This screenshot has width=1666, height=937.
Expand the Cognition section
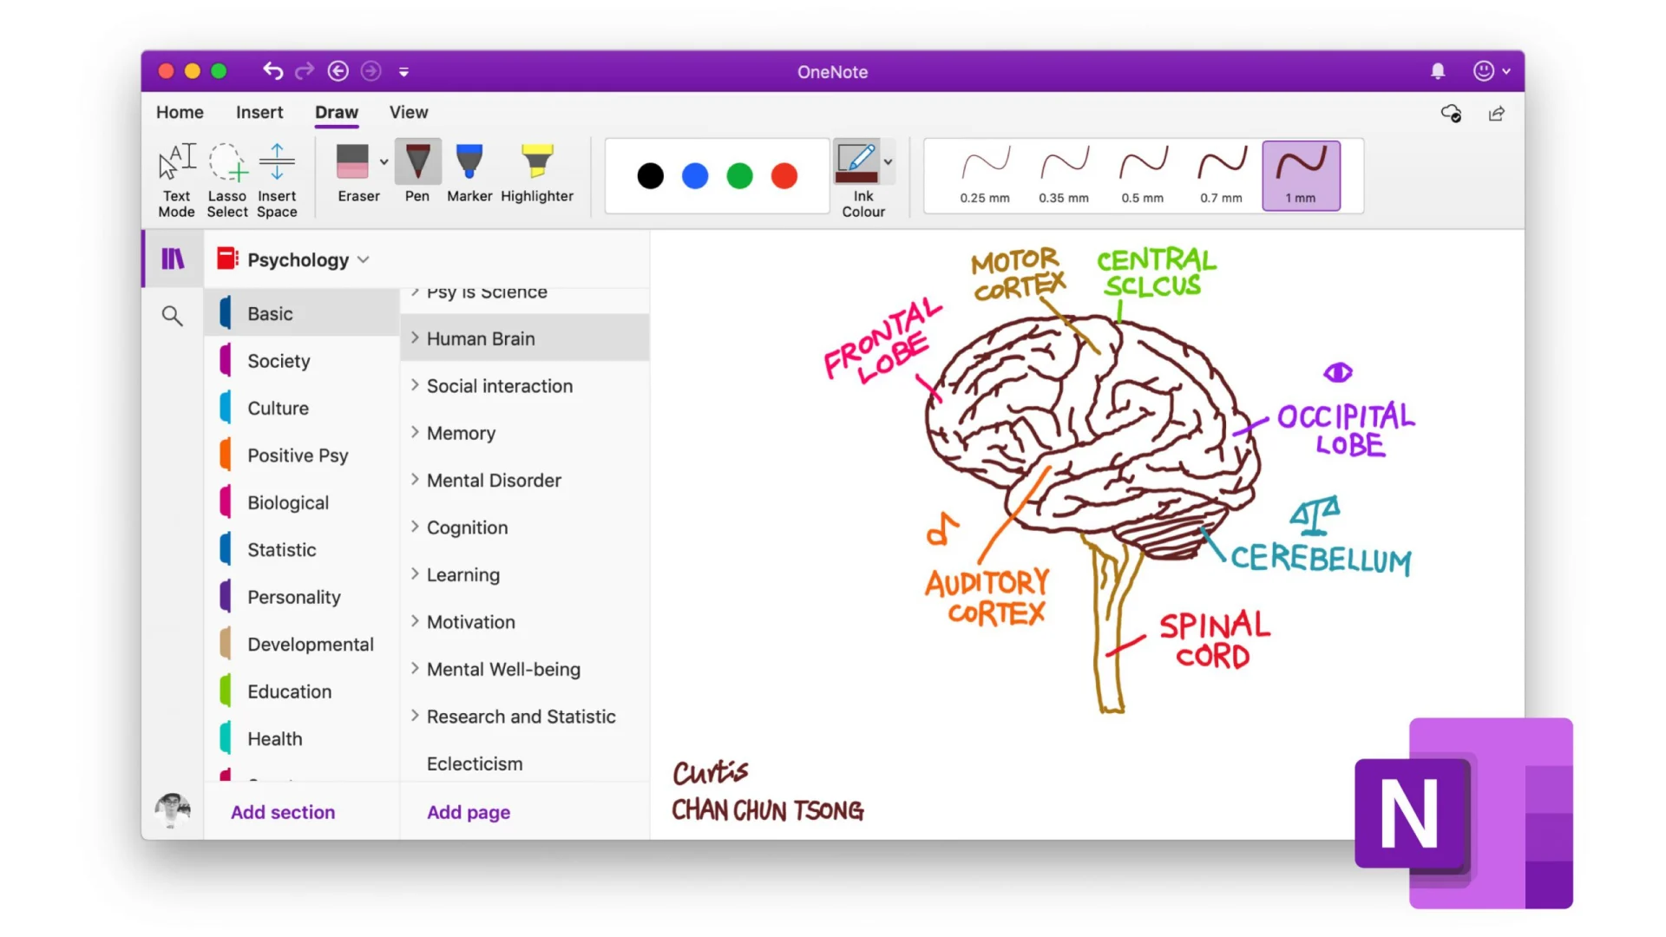click(414, 527)
